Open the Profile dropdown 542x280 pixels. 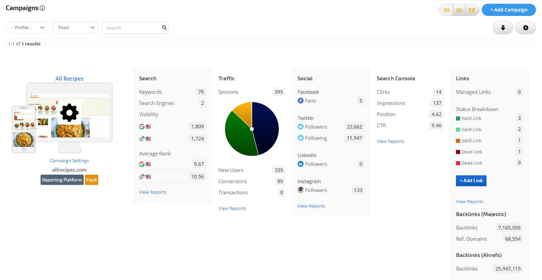point(27,28)
